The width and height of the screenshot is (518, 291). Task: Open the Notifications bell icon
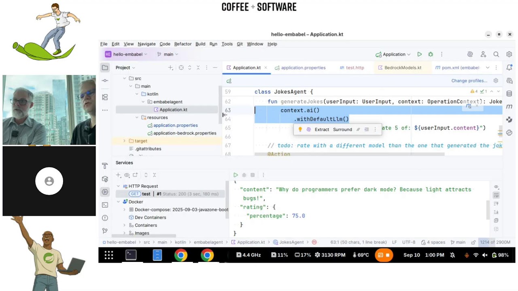[509, 67]
